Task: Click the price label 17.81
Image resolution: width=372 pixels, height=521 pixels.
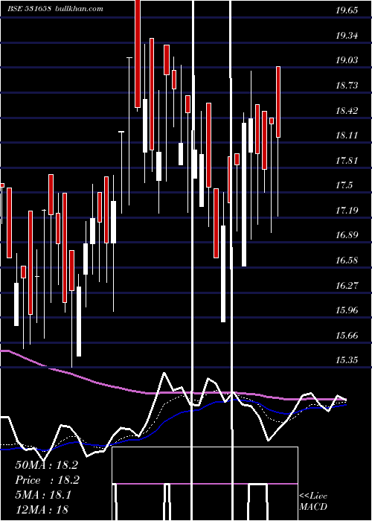Action: [x=347, y=161]
